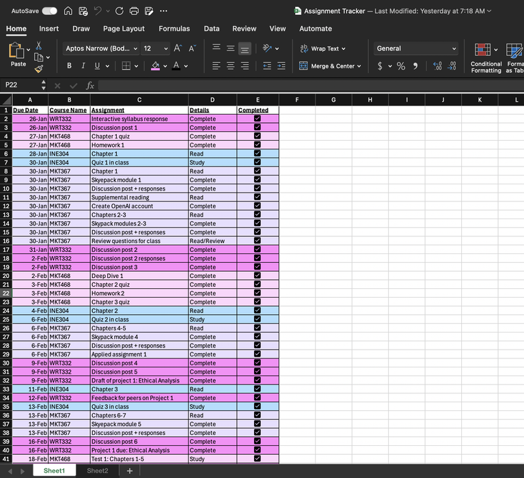Switch to the Page Layout tab
Image resolution: width=524 pixels, height=478 pixels.
tap(124, 29)
